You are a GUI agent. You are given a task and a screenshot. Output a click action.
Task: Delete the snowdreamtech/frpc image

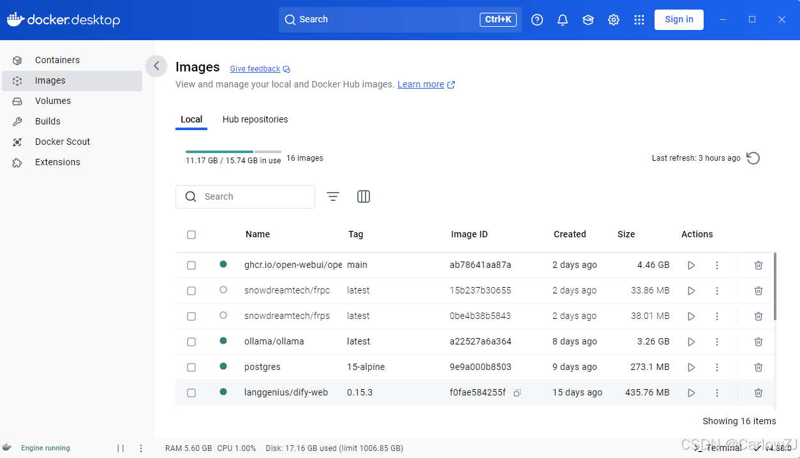point(759,290)
